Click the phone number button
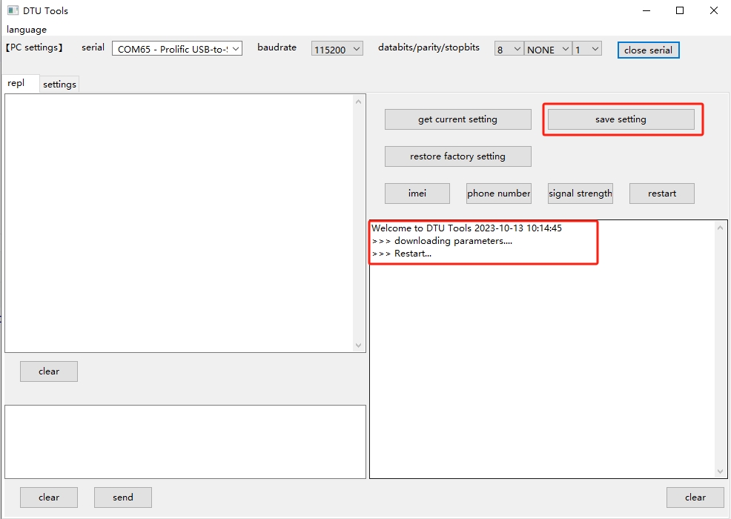Screen dimensions: 731x519 coord(498,194)
